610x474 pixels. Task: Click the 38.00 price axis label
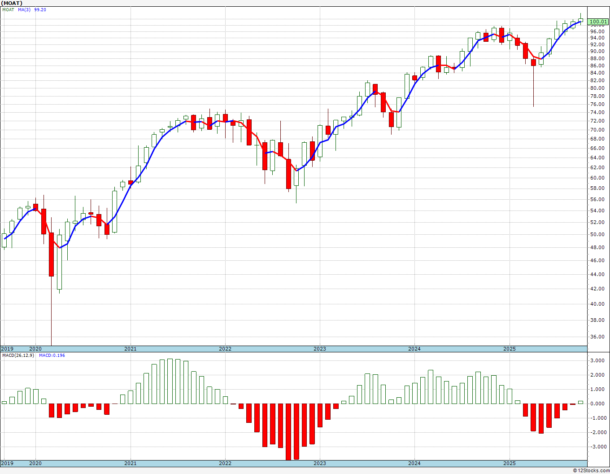[597, 320]
